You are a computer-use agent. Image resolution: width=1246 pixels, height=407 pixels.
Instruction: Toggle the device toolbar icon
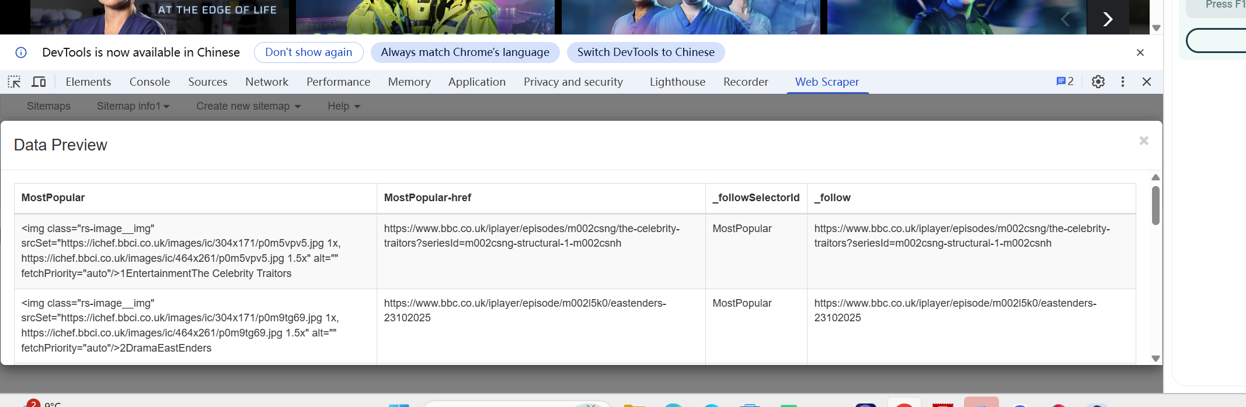[39, 82]
